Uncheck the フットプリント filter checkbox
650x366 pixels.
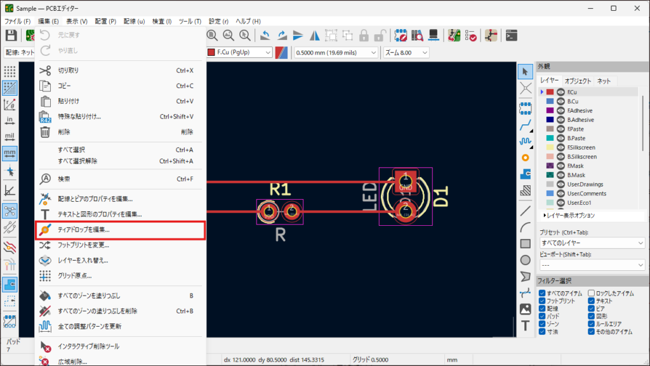(x=542, y=301)
